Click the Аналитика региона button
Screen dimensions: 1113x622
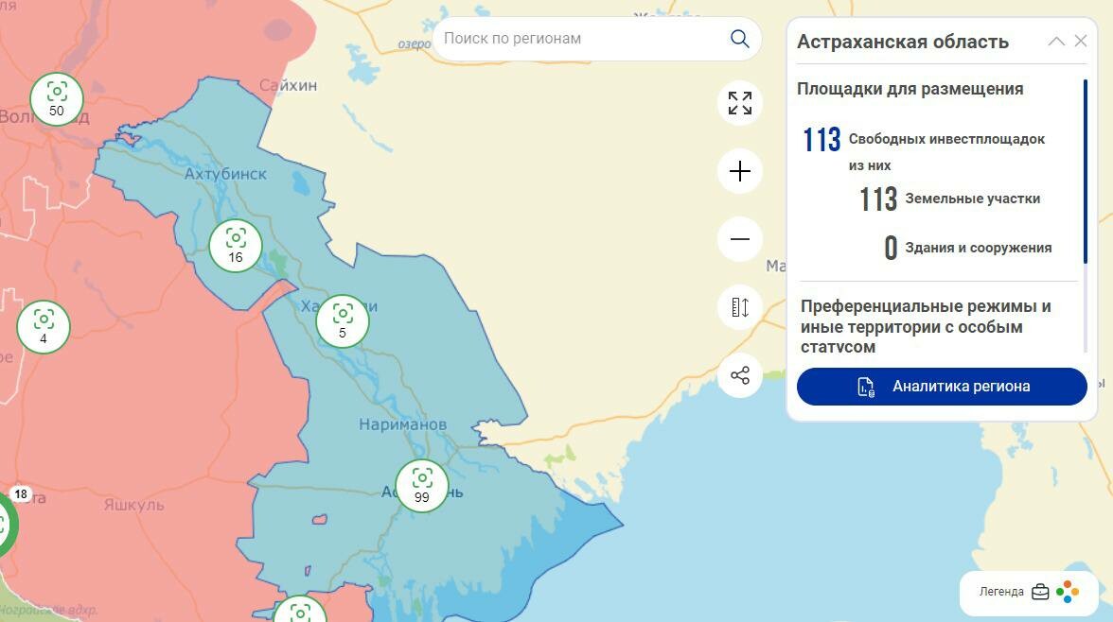(942, 387)
